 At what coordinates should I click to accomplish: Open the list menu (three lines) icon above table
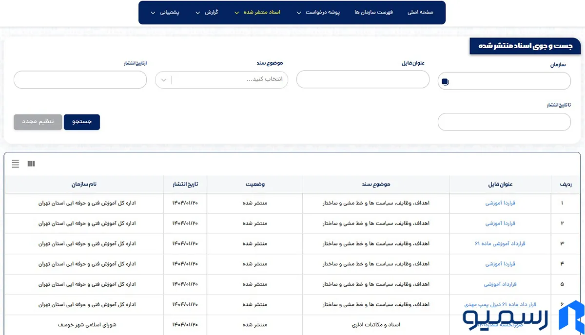[x=16, y=164]
